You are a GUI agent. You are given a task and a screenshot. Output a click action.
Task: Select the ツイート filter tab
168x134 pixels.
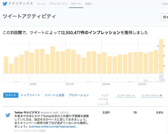pos(11,95)
